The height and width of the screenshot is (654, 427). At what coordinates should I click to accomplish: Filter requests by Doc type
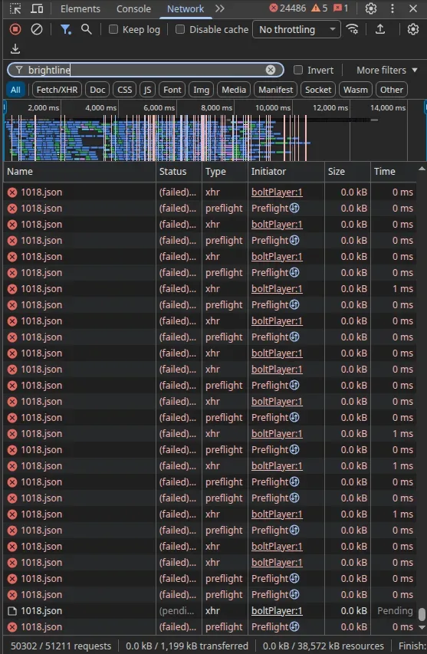[x=97, y=90]
